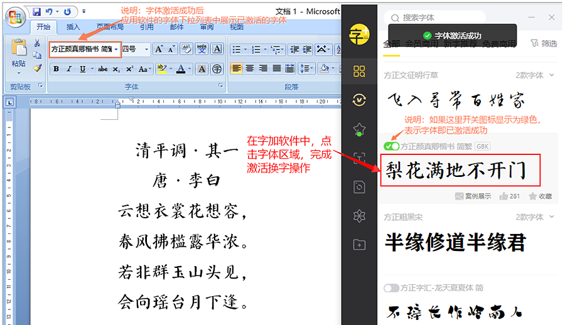This screenshot has width=565, height=325.
Task: Save the document from quick access toolbar
Action: [x=36, y=11]
